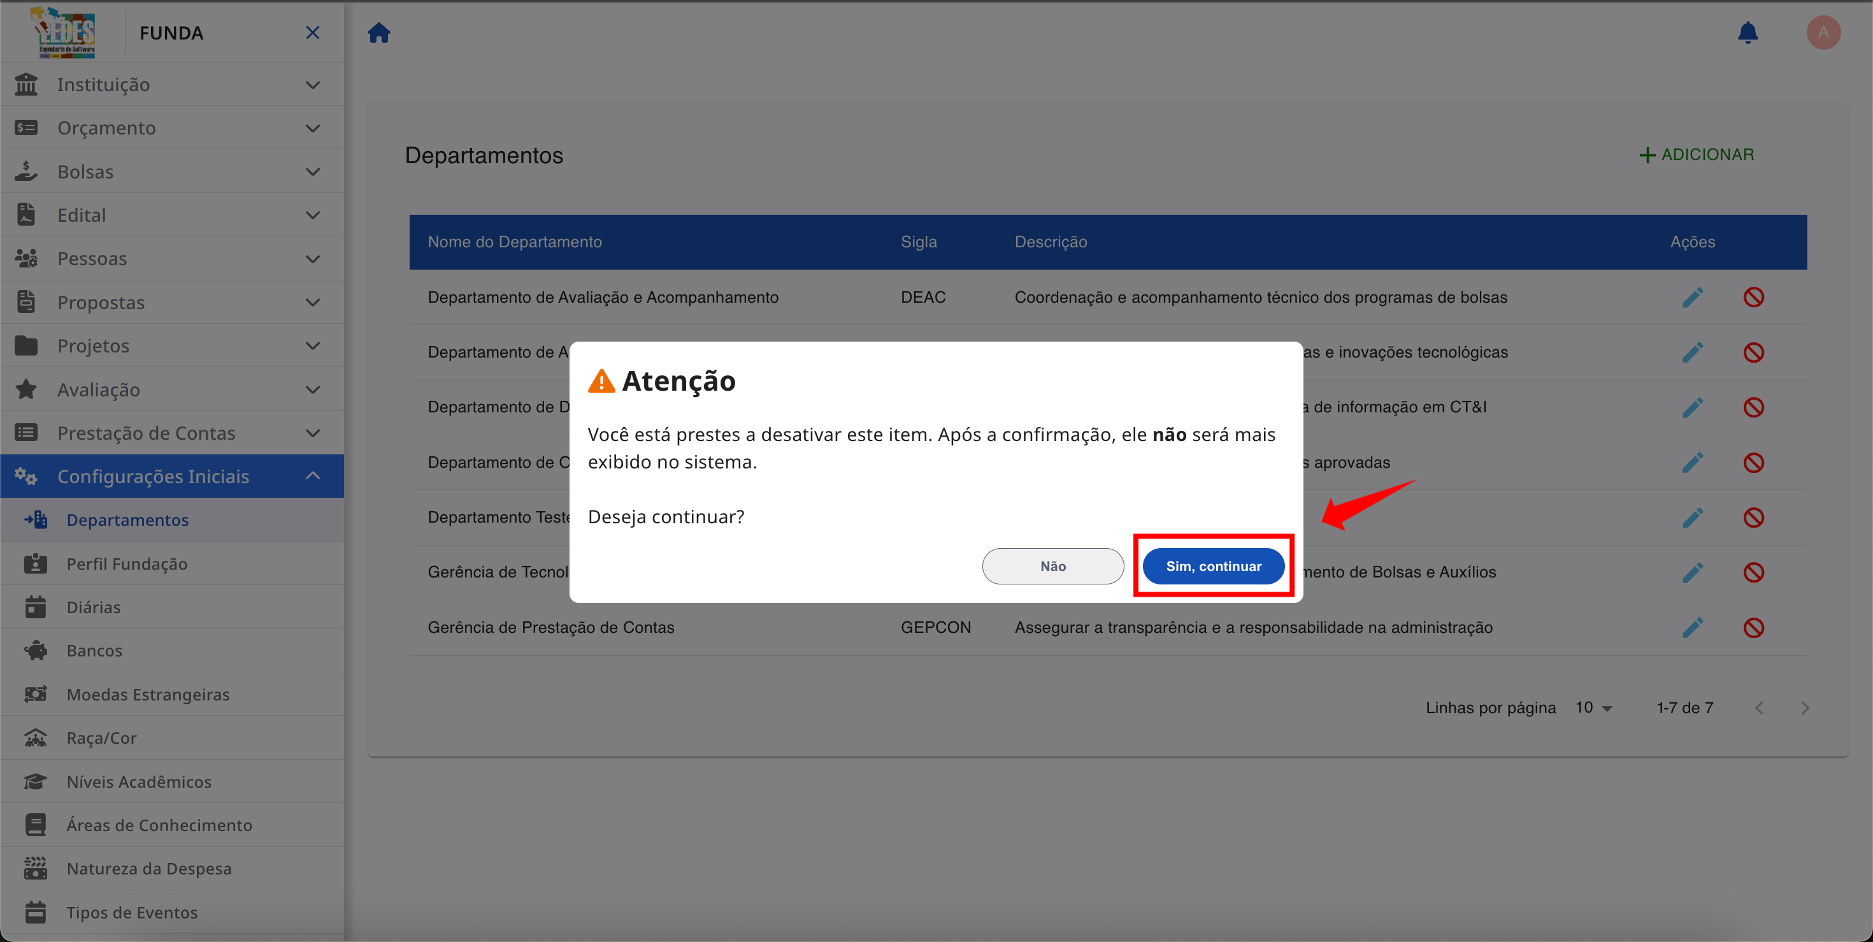This screenshot has height=942, width=1873.
Task: Click the user avatar icon
Action: 1823,33
